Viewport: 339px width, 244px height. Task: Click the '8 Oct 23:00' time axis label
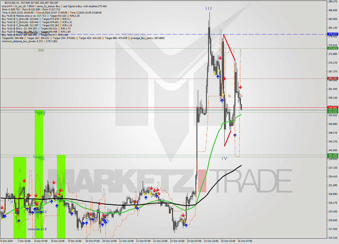coord(58,241)
